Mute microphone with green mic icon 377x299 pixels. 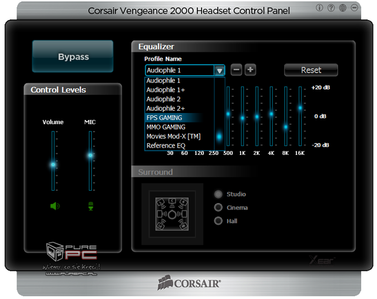click(x=91, y=206)
